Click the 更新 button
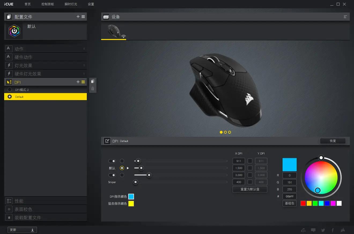Image resolution: width=354 pixels, height=234 pixels. tap(22, 230)
